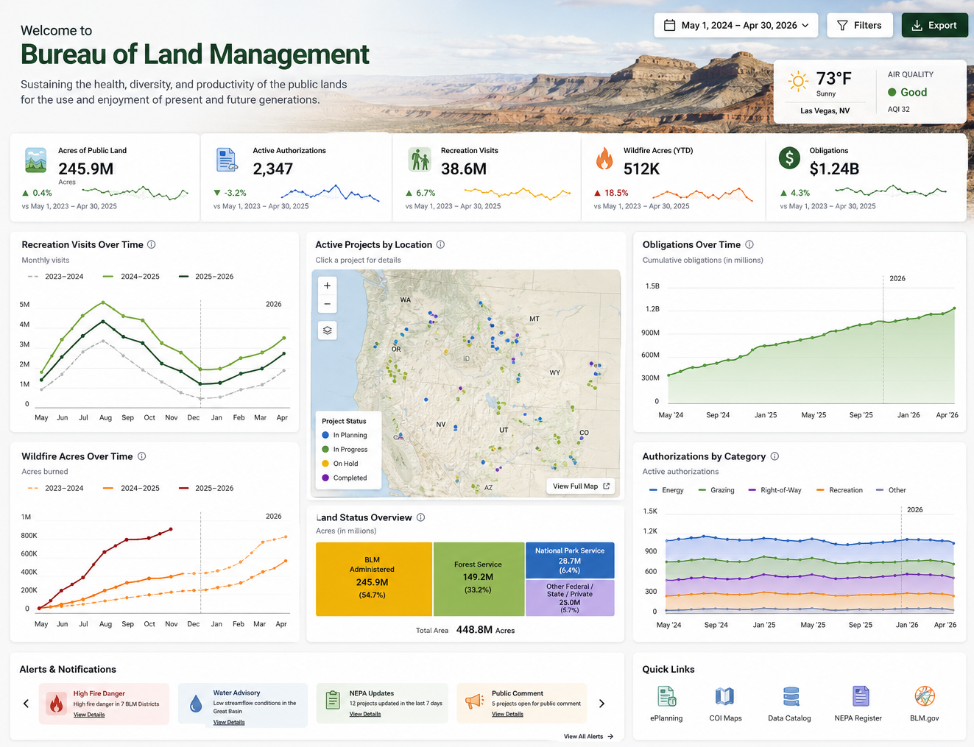Export the dashboard data
974x747 pixels.
934,25
